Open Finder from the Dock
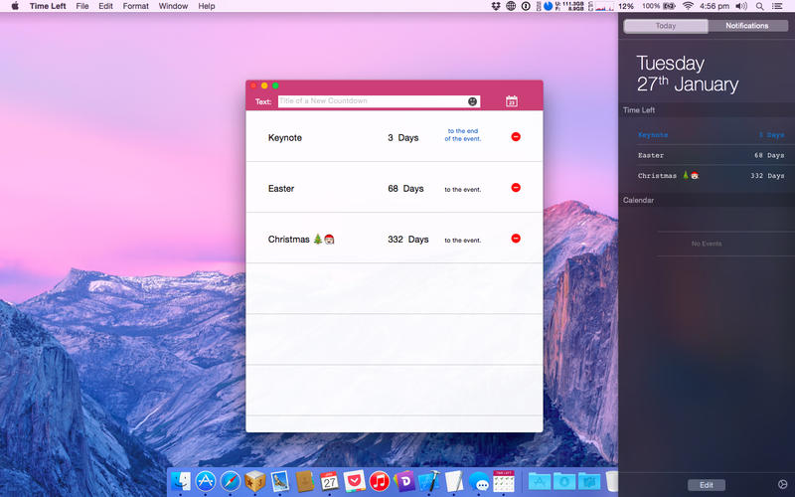795x497 pixels. (x=181, y=481)
